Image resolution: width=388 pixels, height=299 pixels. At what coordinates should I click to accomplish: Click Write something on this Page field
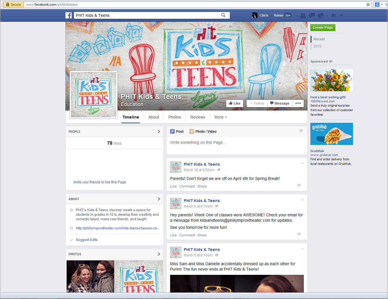click(x=237, y=146)
